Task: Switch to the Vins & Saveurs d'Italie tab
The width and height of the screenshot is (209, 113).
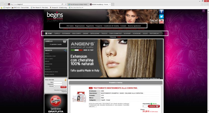Action: [x=78, y=5]
